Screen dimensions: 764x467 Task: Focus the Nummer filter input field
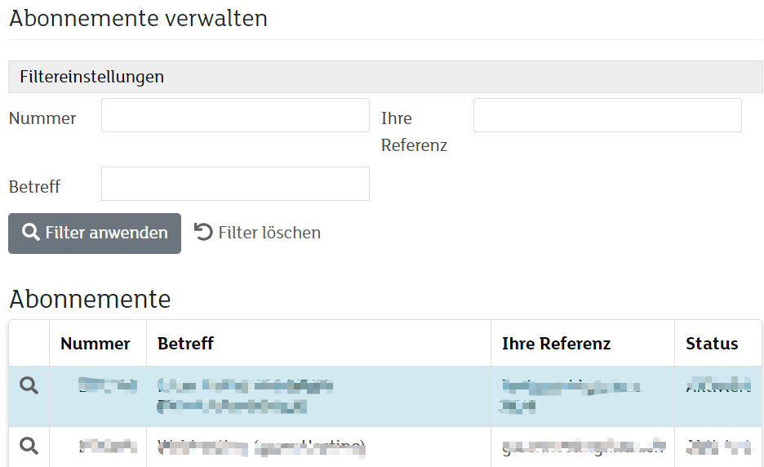[x=235, y=115]
